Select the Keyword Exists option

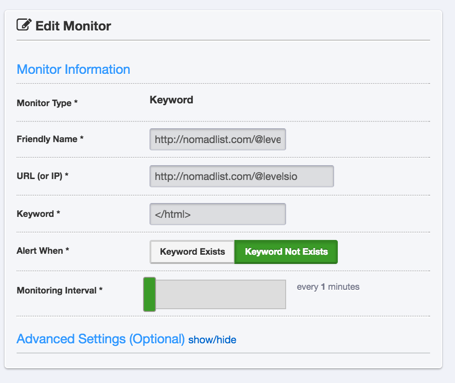coord(192,251)
